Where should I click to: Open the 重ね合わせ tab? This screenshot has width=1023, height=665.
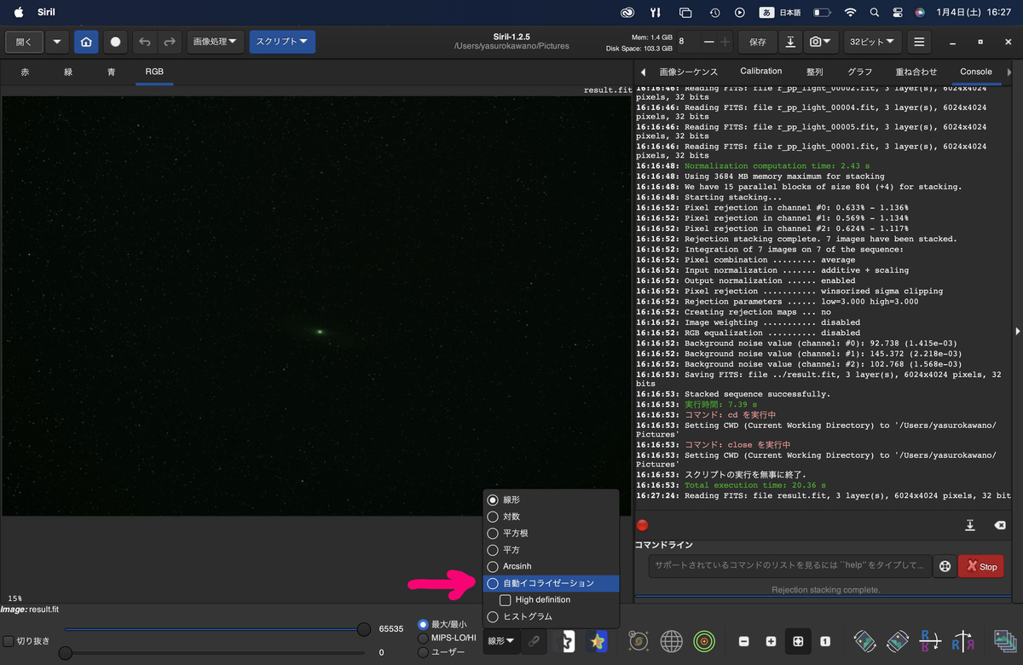[x=916, y=72]
